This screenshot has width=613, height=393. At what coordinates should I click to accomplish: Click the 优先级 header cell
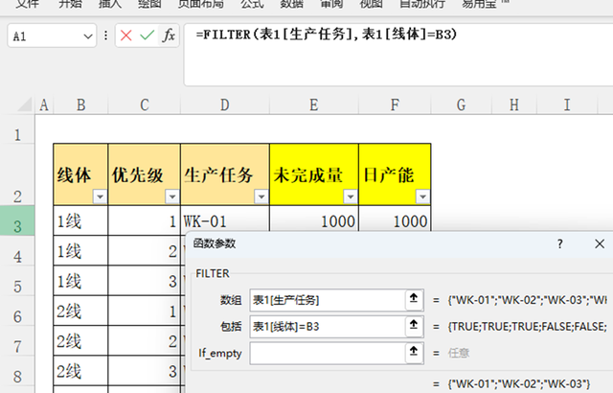point(145,174)
